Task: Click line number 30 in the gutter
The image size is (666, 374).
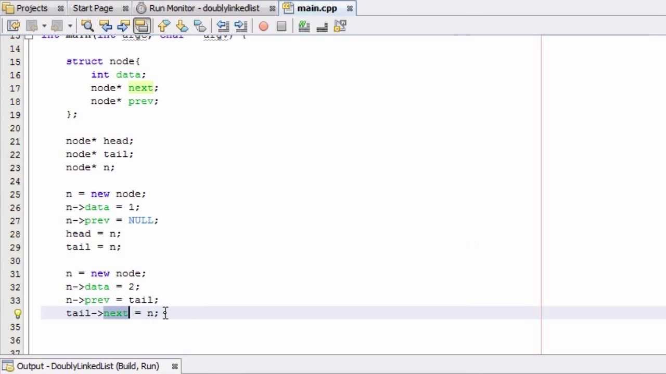Action: pyautogui.click(x=15, y=261)
